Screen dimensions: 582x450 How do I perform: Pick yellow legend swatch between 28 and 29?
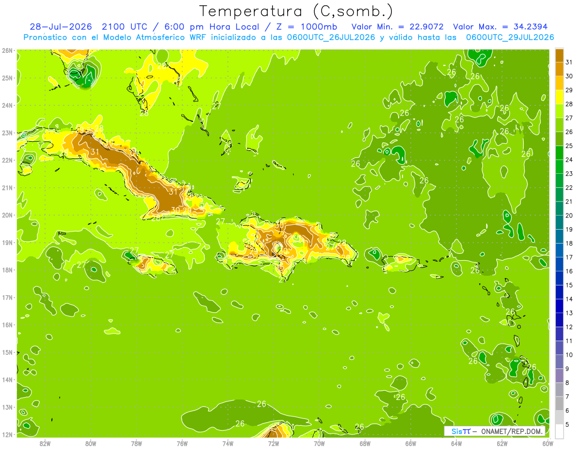pos(559,97)
